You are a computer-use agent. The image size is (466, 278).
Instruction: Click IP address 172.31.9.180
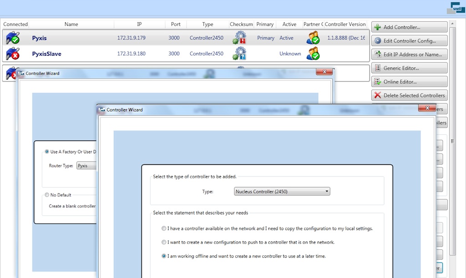(x=132, y=54)
